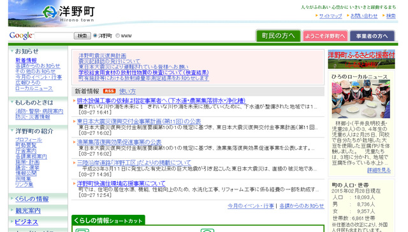
Task: Open 広報ひろの sidebar link
Action: pyautogui.click(x=28, y=83)
